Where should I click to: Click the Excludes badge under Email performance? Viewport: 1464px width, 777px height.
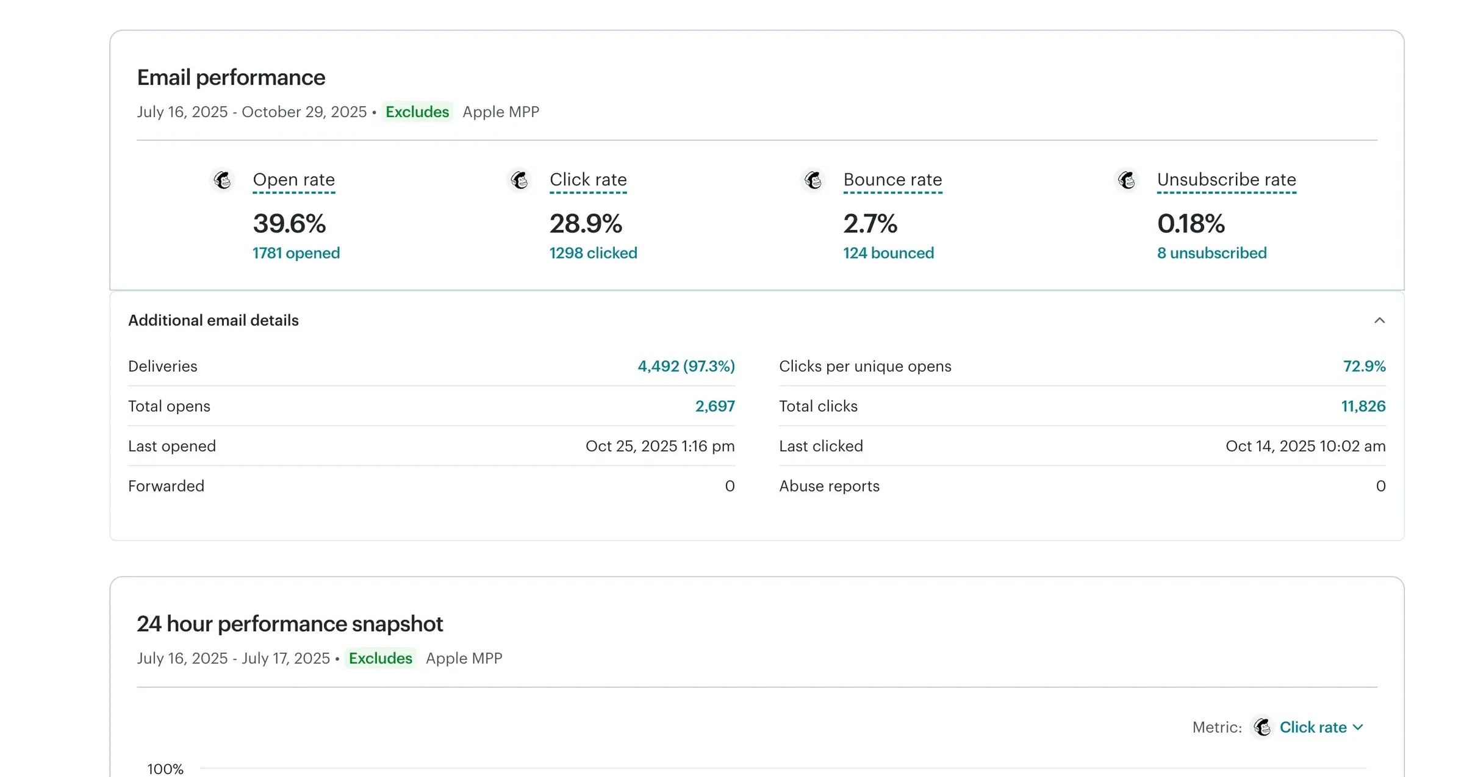pyautogui.click(x=417, y=112)
